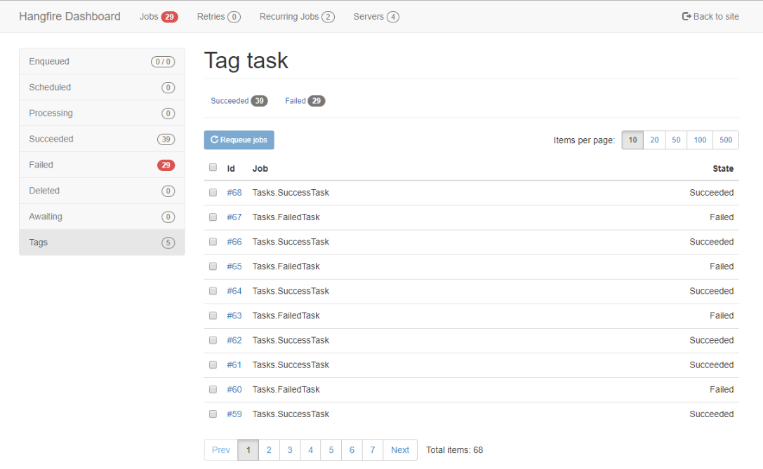Filter tag jobs by Succeeded 39
This screenshot has height=469, width=763.
pos(239,101)
